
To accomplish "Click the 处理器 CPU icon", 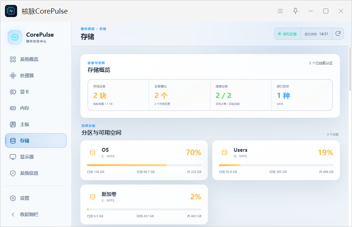I will [x=13, y=76].
